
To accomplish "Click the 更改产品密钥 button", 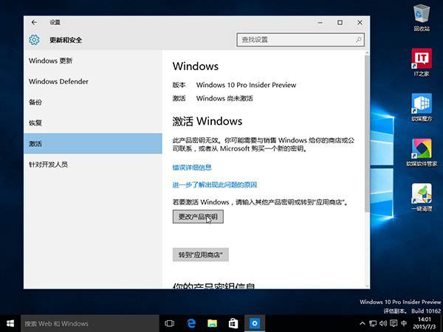I will click(x=198, y=217).
